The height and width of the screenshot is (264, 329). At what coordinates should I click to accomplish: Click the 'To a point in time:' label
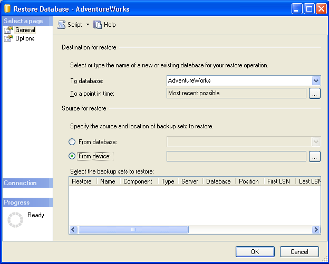pos(92,94)
